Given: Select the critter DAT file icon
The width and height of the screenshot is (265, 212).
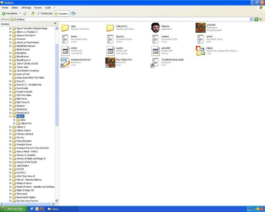Looking at the screenshot, I should (65, 51).
